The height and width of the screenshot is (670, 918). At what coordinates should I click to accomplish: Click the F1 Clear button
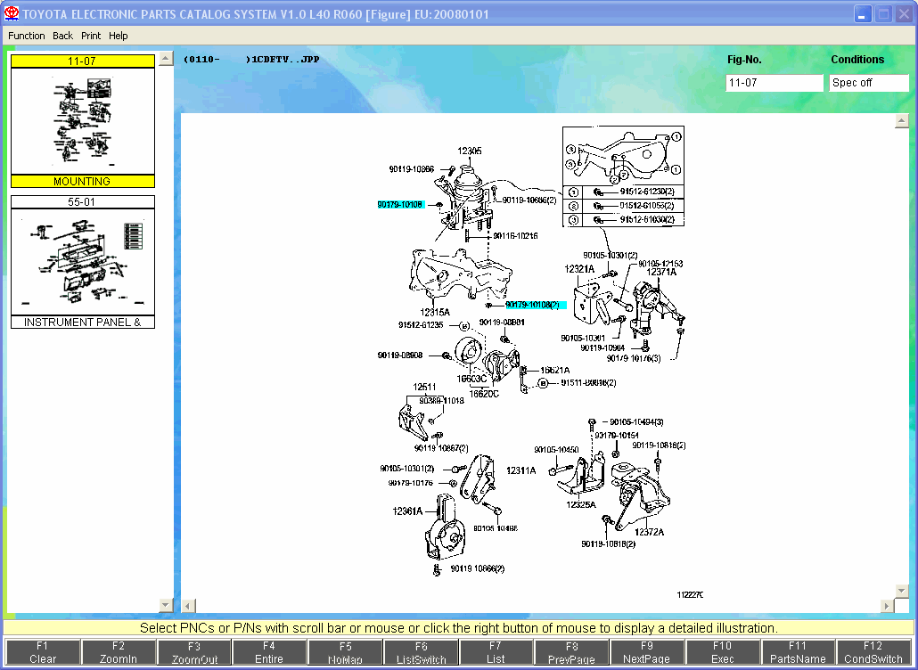[43, 652]
